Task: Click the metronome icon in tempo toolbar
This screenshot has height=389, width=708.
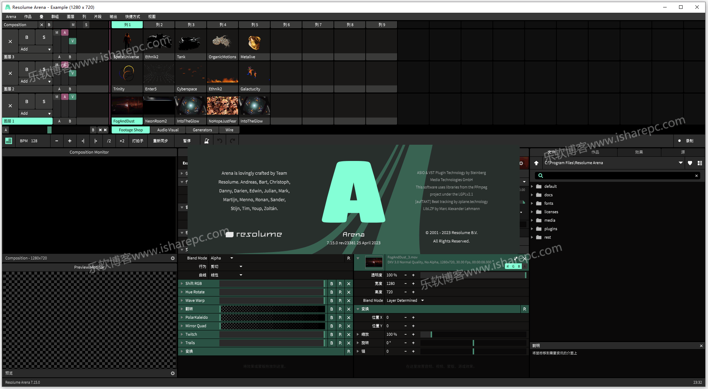Action: coord(207,141)
